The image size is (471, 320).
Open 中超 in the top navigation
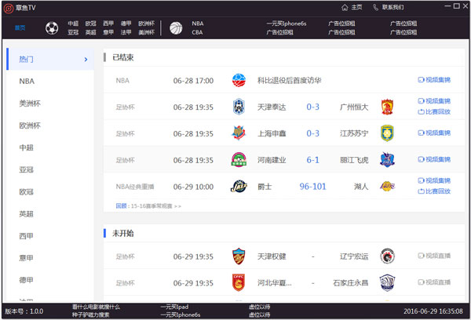73,24
